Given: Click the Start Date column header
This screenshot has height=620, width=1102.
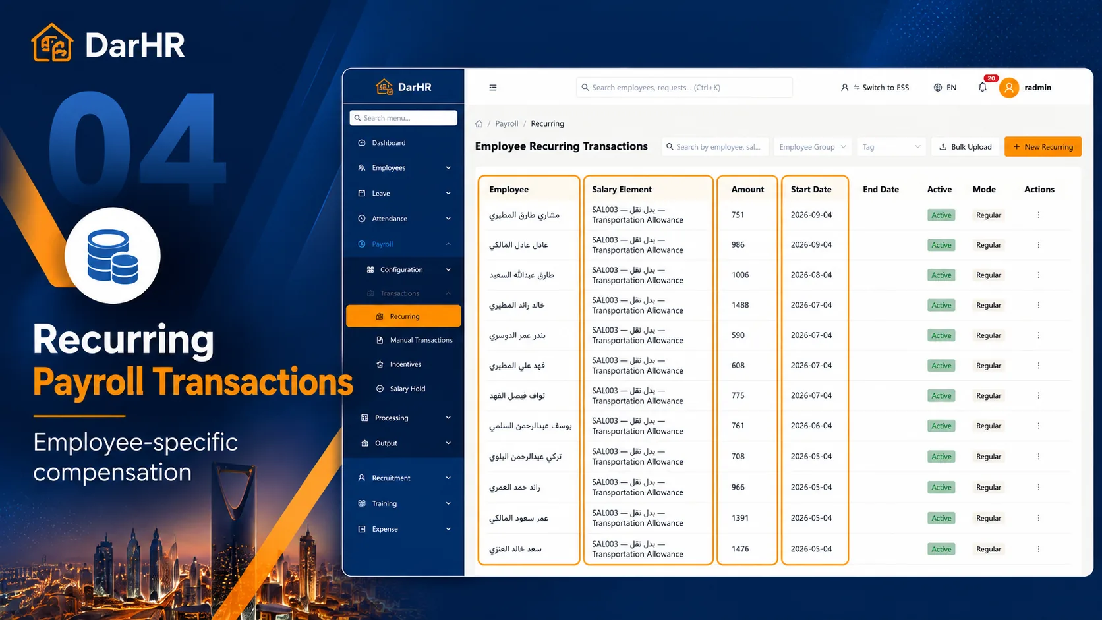Looking at the screenshot, I should 811,190.
